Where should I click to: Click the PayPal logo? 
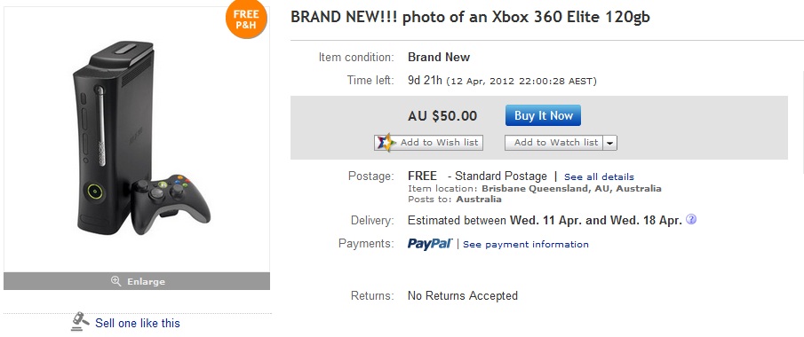tap(430, 244)
